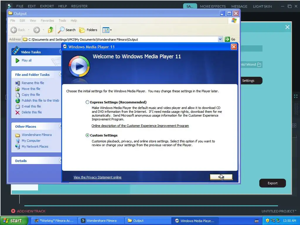Click the Rename this file icon
This screenshot has width=300, height=225.
pos(17,83)
